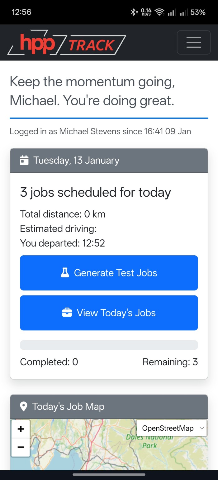Zoom in on the map with the plus control
Screen dimensions: 218x480
[21, 429]
